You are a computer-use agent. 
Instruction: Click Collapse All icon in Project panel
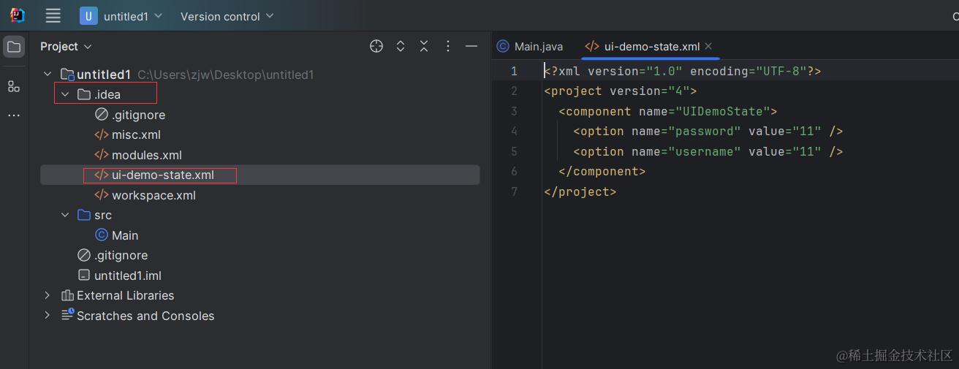pos(424,46)
